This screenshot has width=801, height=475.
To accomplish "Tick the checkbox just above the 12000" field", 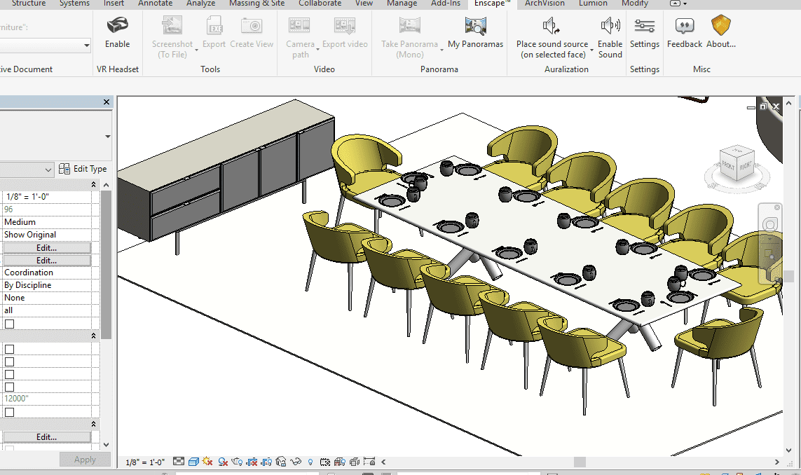I will pos(9,387).
